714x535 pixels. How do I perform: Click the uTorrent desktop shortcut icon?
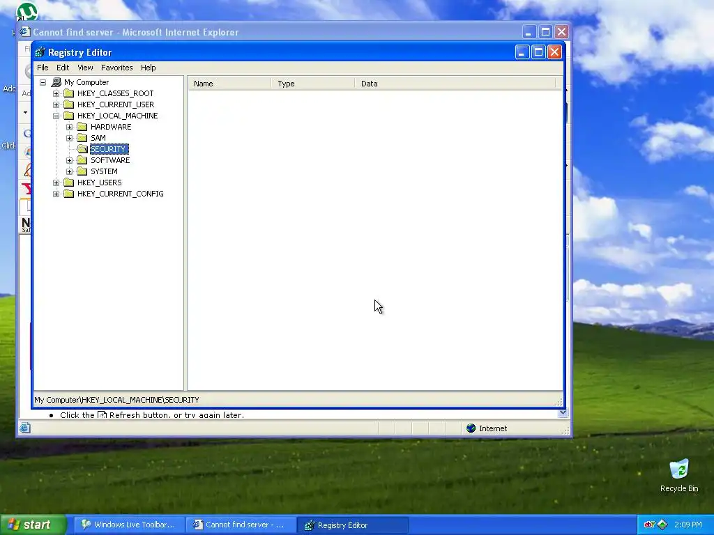[27, 11]
